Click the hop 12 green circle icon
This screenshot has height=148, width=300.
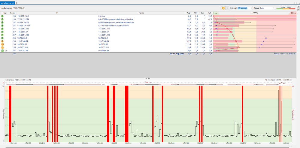[2, 50]
